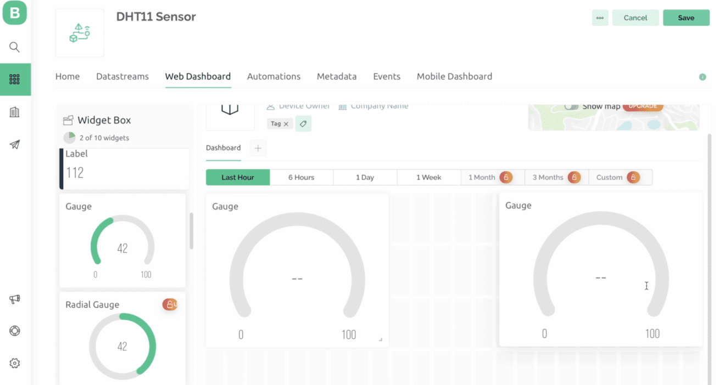Open announcements via the megaphone icon
The height and width of the screenshot is (385, 725).
point(14,299)
